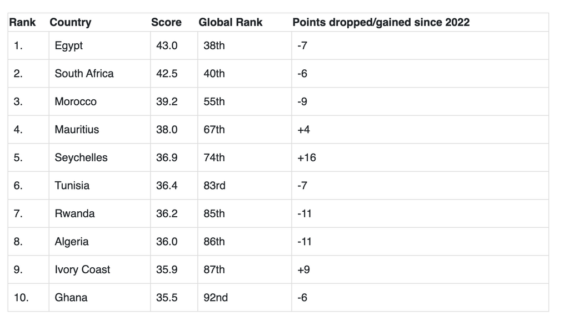This screenshot has width=569, height=321.
Task: Select the Tunisia cell
Action: pos(72,185)
